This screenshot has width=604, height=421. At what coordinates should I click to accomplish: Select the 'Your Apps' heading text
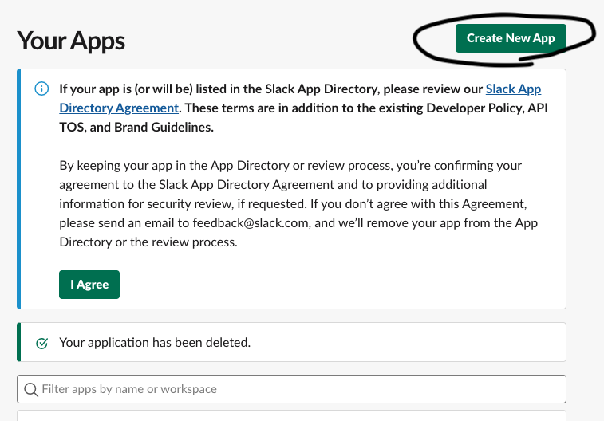71,41
